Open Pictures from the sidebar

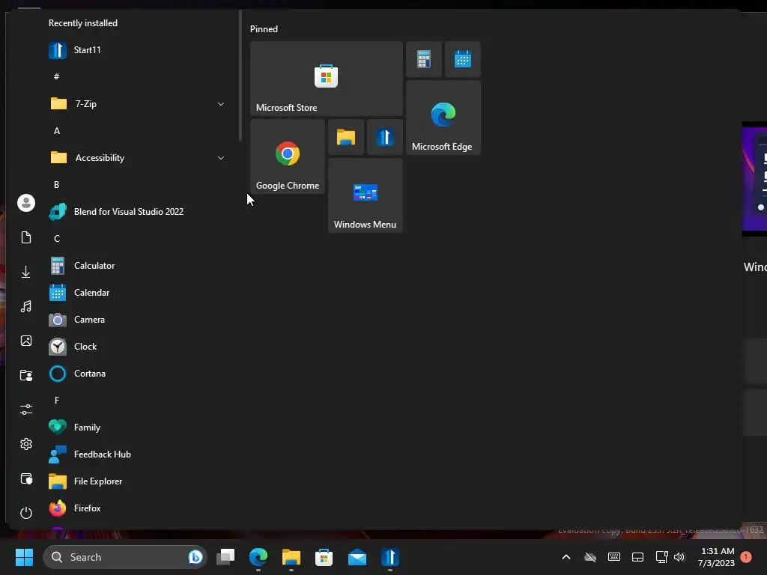26,341
